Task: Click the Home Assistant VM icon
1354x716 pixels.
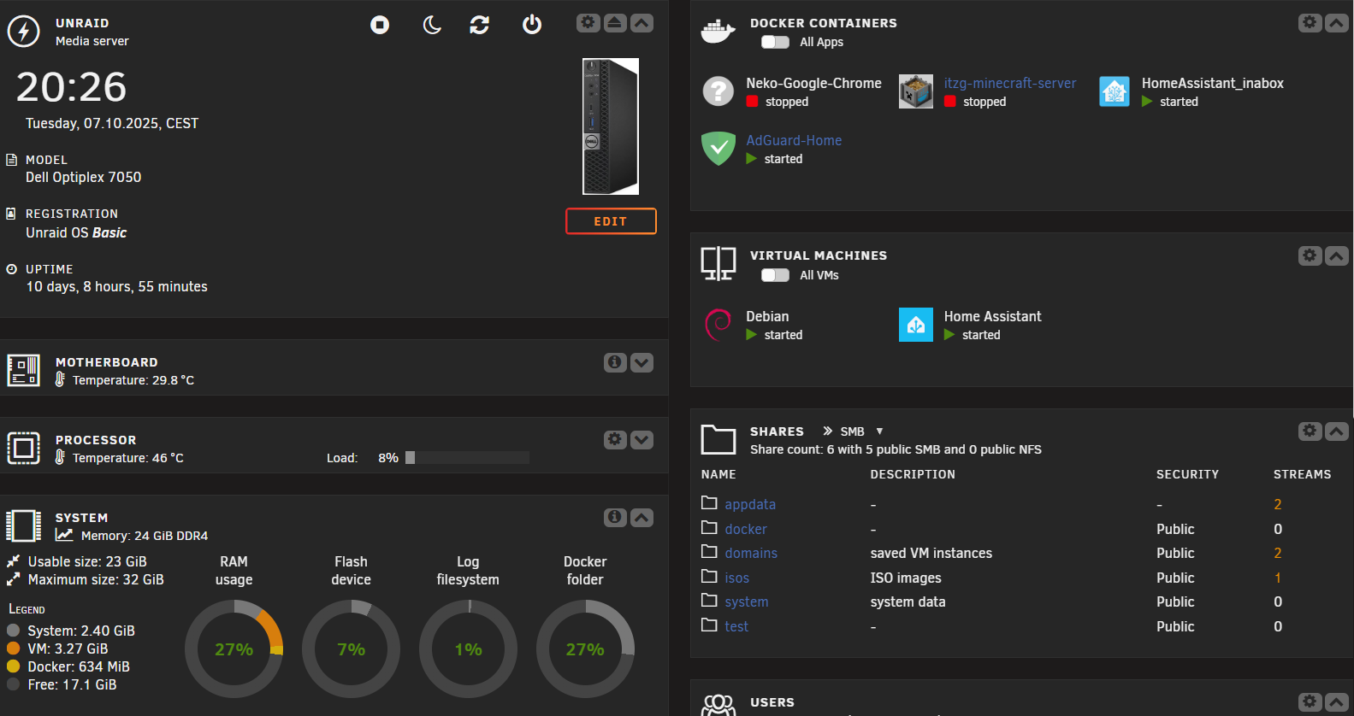Action: (916, 325)
